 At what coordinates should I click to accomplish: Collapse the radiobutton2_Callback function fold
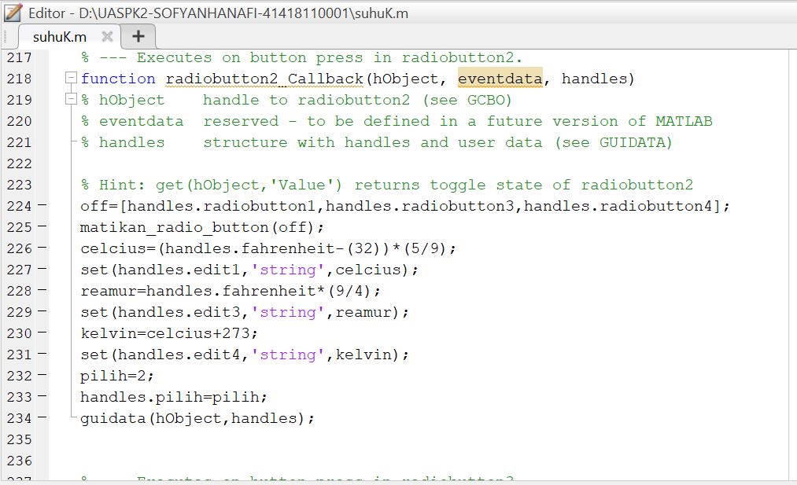[x=70, y=78]
